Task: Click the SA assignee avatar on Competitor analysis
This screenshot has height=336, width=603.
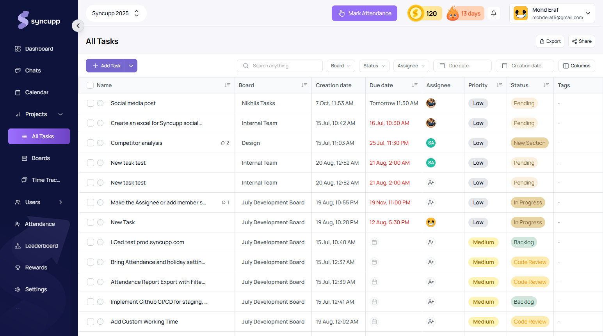Action: click(431, 143)
